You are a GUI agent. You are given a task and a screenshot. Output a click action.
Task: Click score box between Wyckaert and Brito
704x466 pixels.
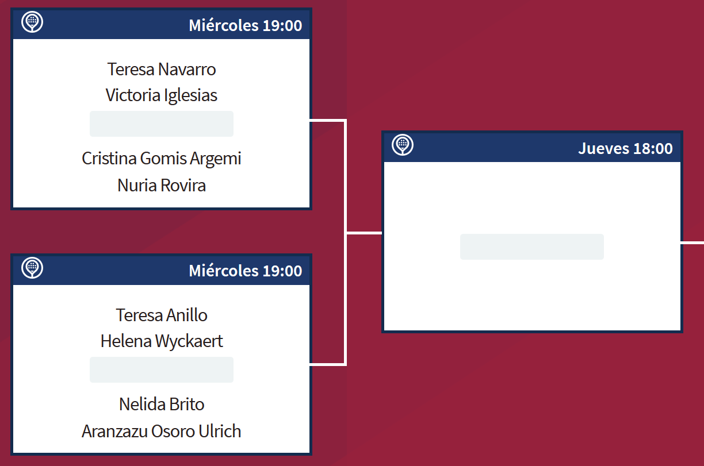[162, 369]
